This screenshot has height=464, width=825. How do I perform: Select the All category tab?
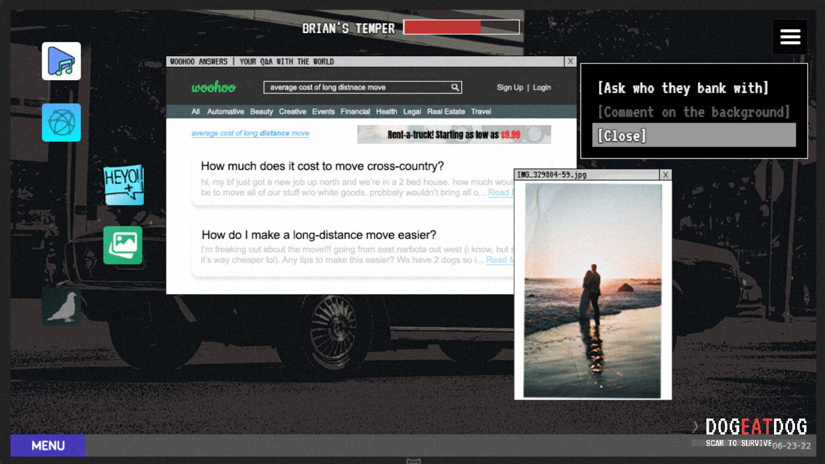(195, 111)
